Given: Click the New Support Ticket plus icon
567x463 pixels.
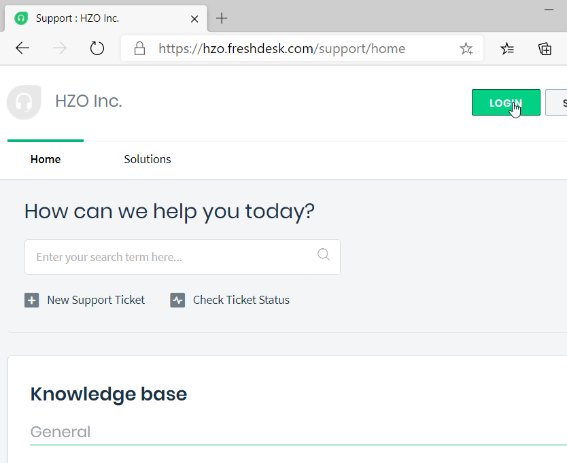Looking at the screenshot, I should [32, 301].
